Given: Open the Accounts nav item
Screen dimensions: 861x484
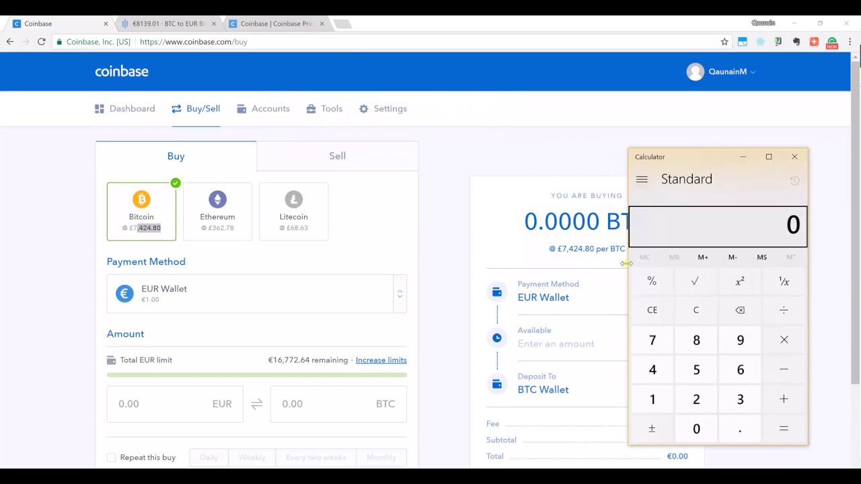Looking at the screenshot, I should 263,108.
